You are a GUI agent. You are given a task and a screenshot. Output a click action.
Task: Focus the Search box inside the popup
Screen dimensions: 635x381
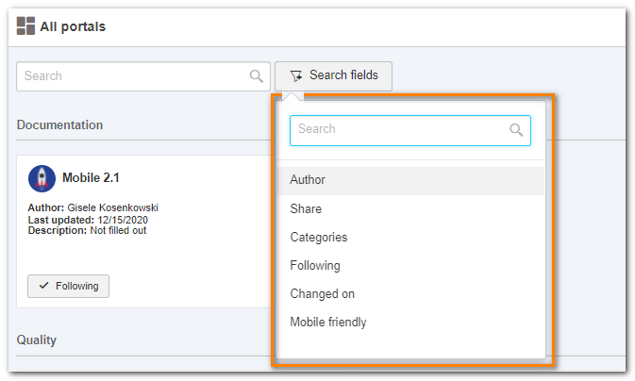(410, 130)
